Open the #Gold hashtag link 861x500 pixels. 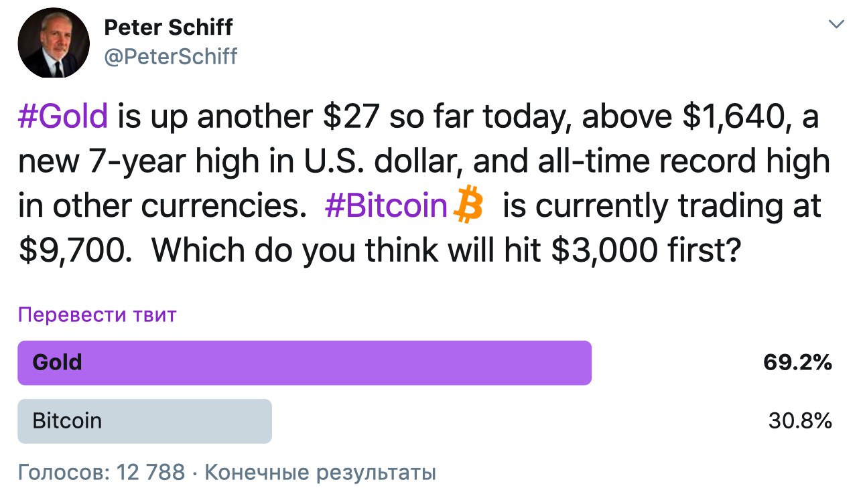tap(63, 116)
